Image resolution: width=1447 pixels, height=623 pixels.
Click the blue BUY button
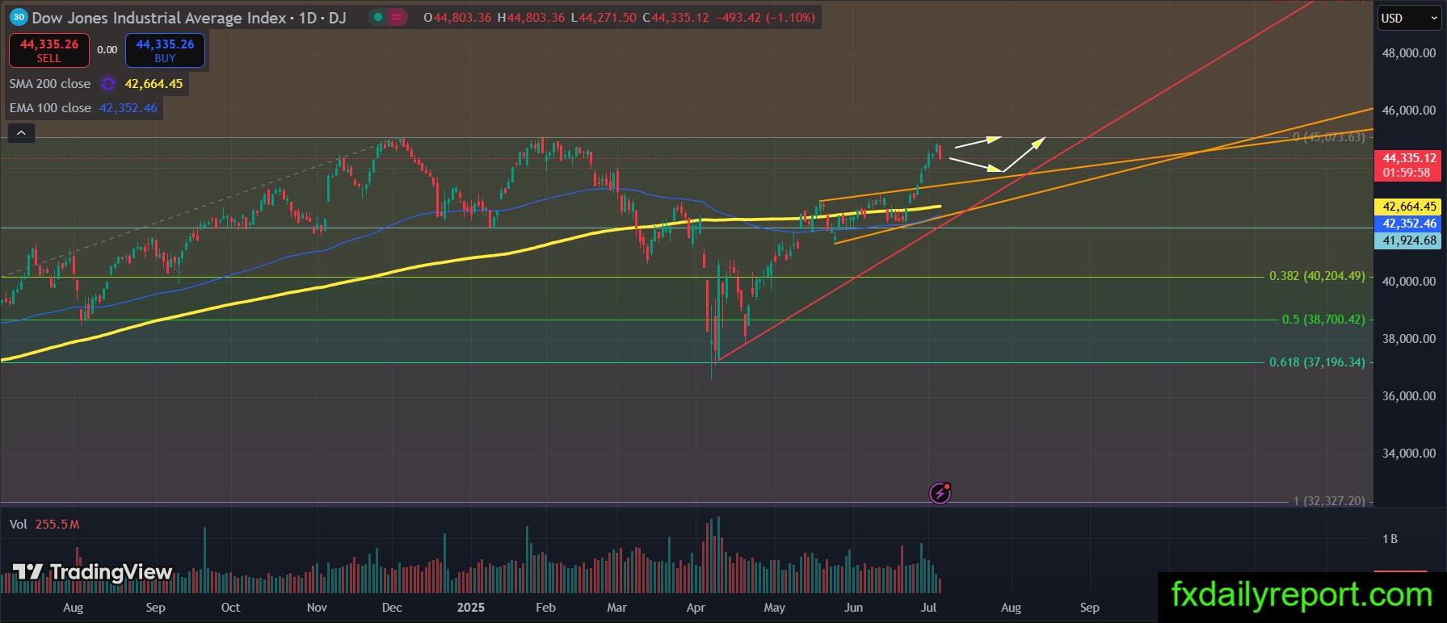coord(165,50)
